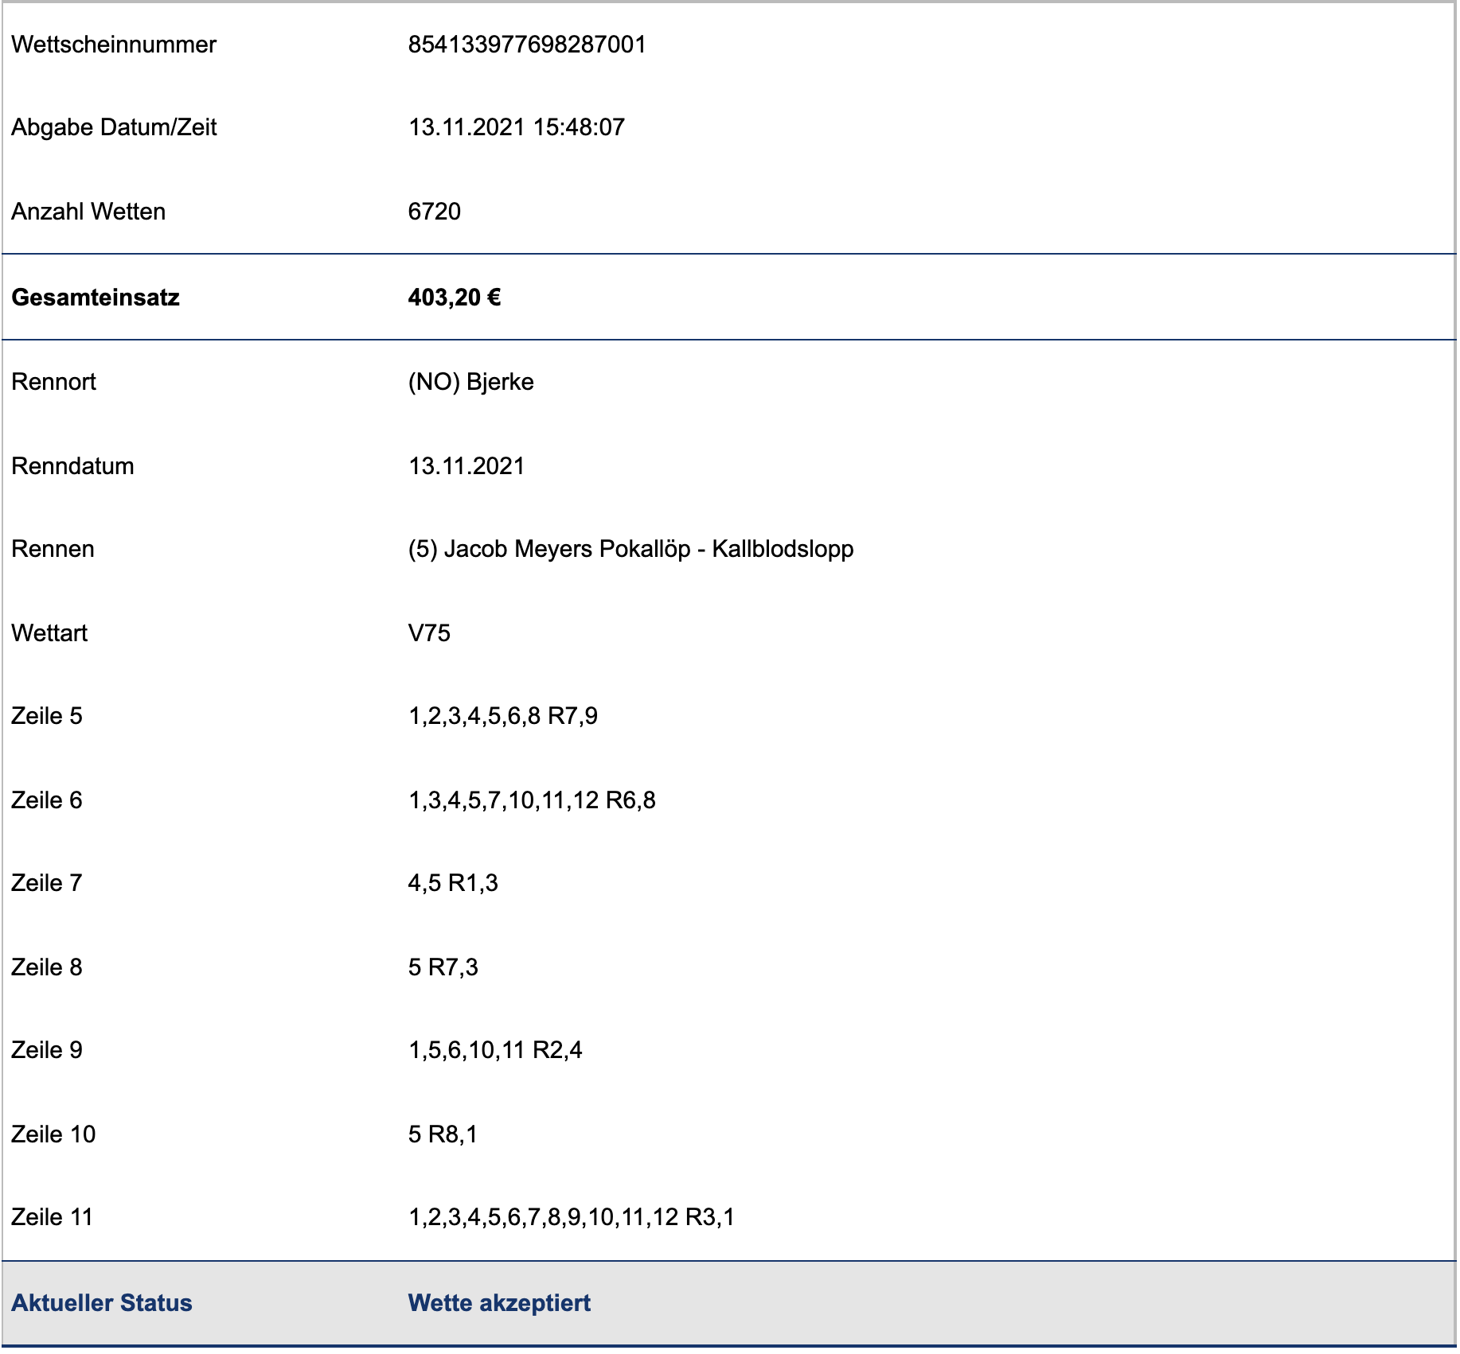Viewport: 1460px width, 1354px height.
Task: Select status Wette akzeptiert
Action: click(500, 1303)
